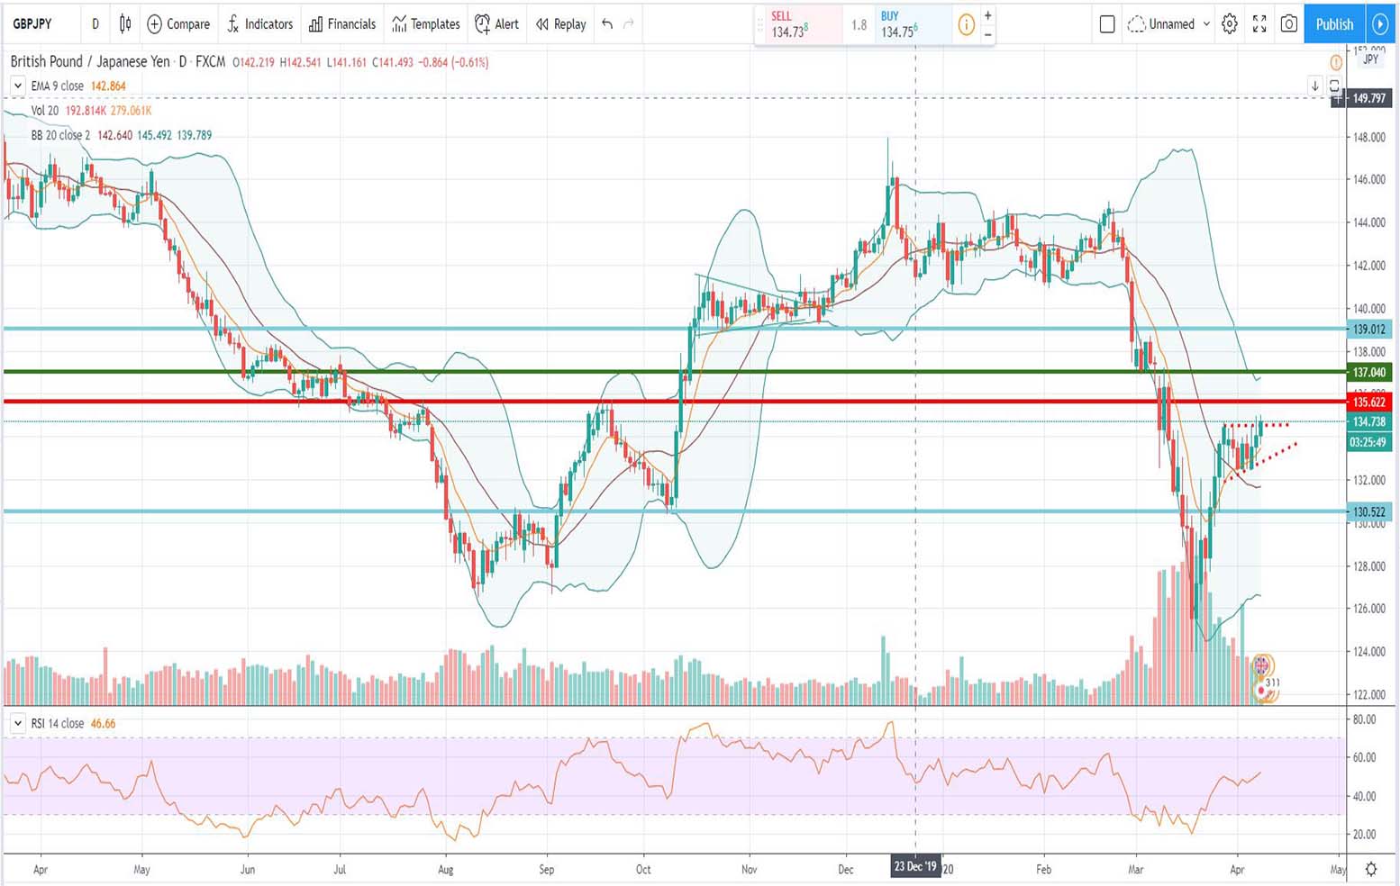Open the Compare symbol tool

(x=177, y=24)
